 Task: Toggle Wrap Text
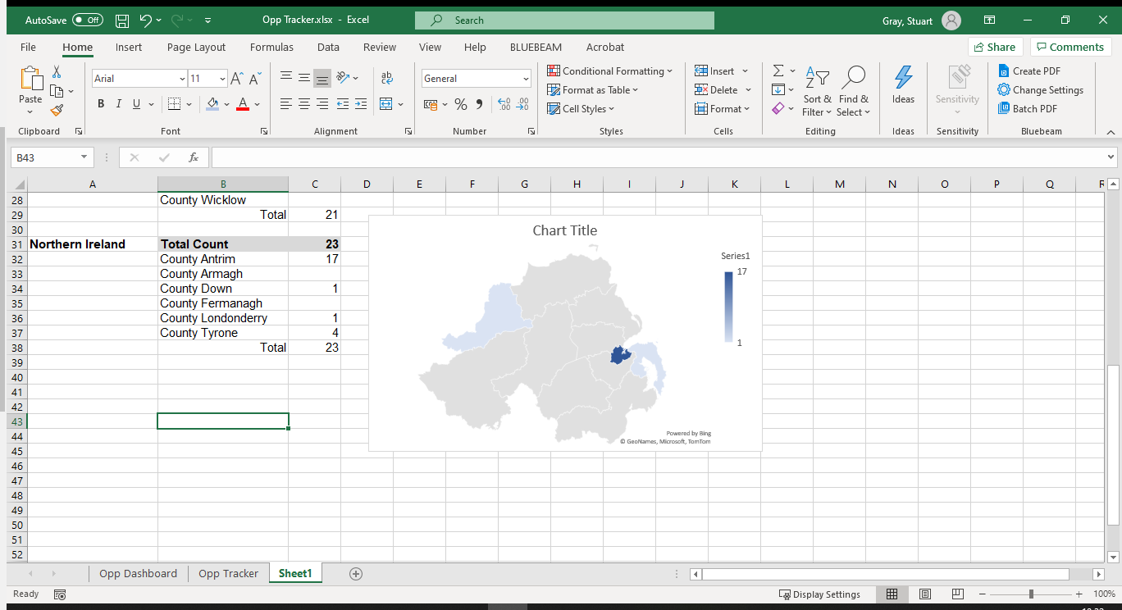click(387, 78)
